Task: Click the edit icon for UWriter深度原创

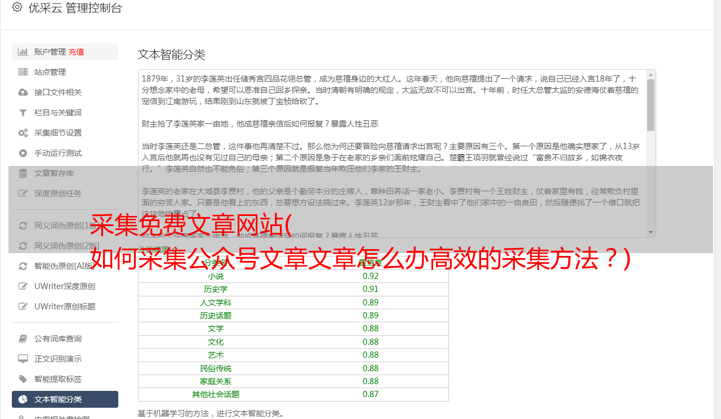Action: coord(23,286)
